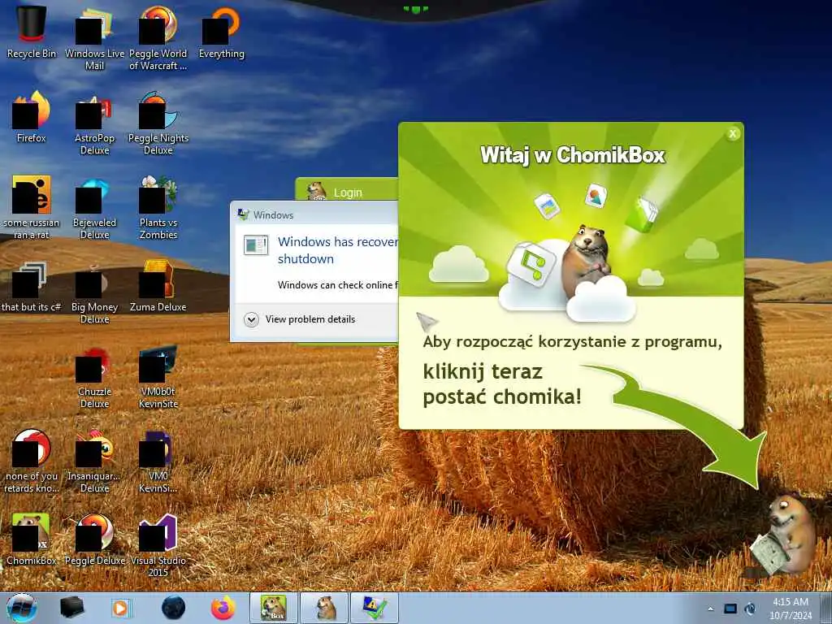Open the black folder taskbar icon
This screenshot has width=832, height=624.
coord(71,608)
